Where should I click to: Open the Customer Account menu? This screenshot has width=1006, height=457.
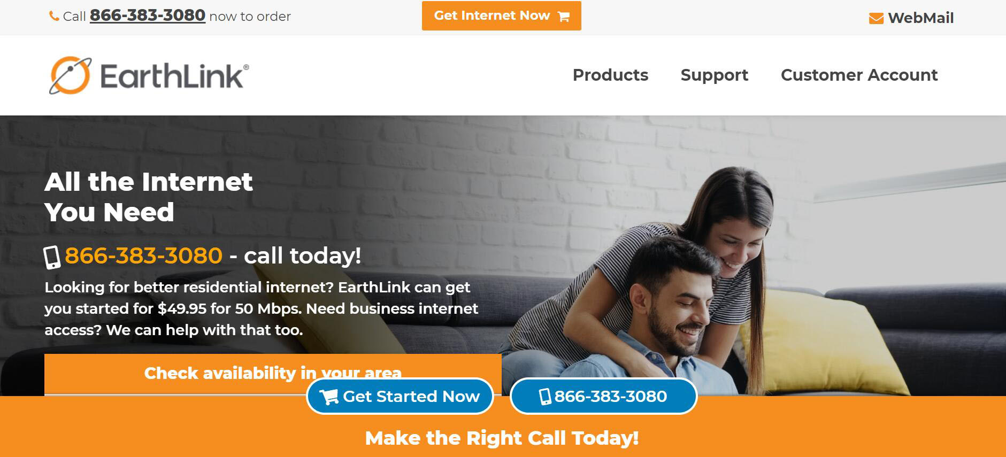(x=859, y=75)
